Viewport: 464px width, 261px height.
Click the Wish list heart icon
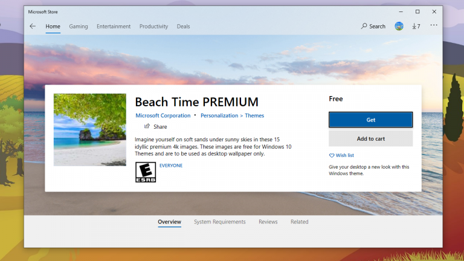click(332, 155)
